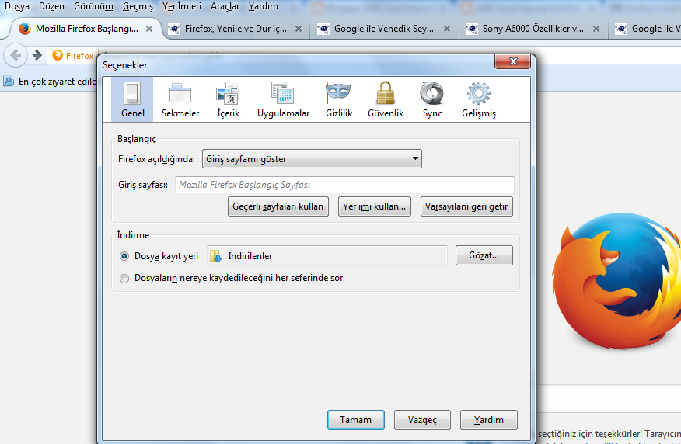This screenshot has height=444, width=681.
Task: Click the folder icon beside İndirilenler
Action: click(216, 256)
